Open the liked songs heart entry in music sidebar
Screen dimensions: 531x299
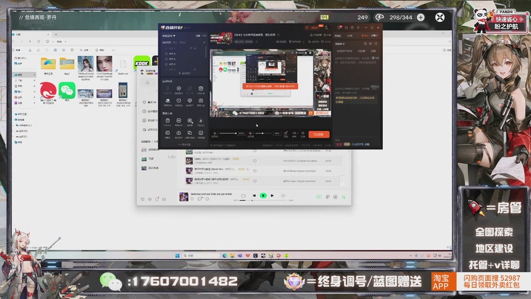(149, 102)
